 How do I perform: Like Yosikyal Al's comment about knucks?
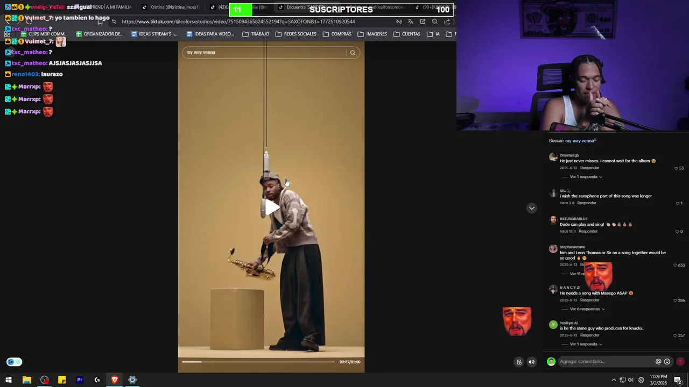click(x=675, y=335)
